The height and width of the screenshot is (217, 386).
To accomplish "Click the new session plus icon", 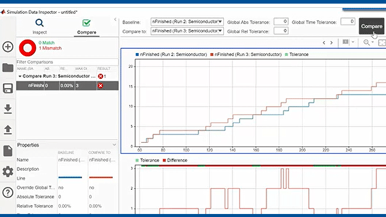I will click(x=8, y=46).
